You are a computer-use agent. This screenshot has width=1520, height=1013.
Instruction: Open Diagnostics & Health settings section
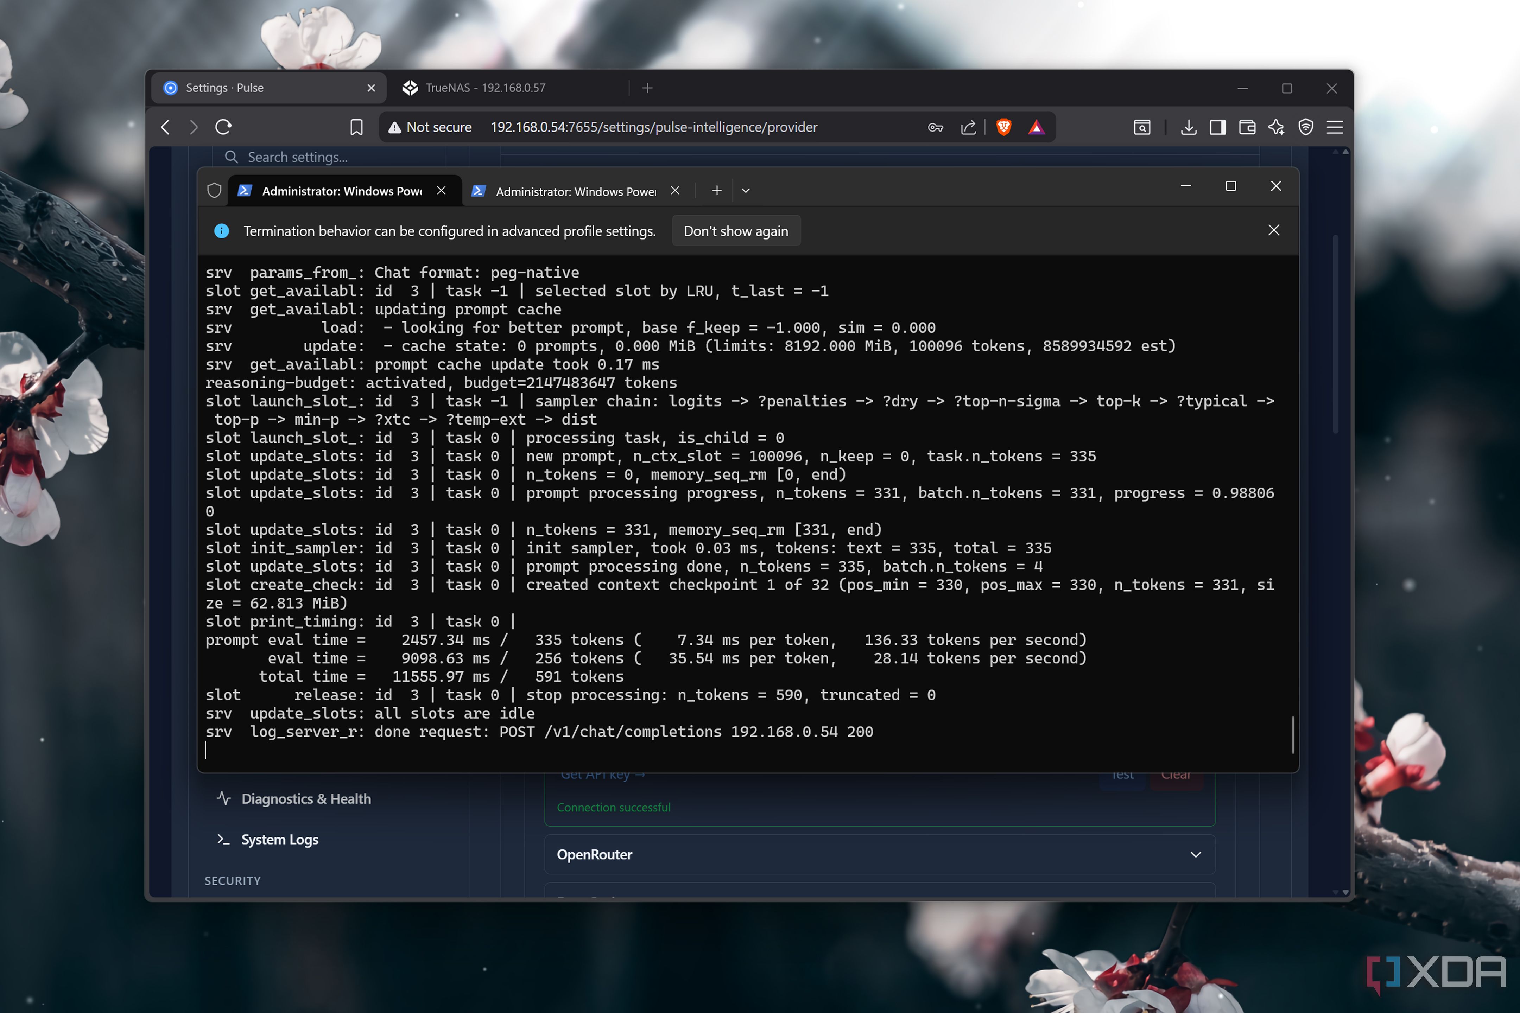(306, 799)
